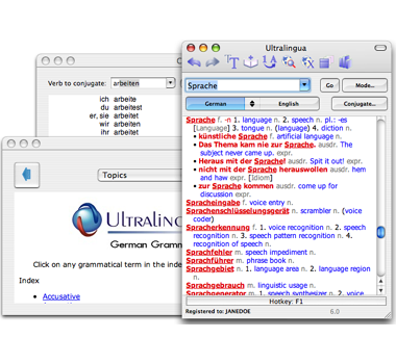Click the Sprachgebrauch entry
The height and width of the screenshot is (364, 396).
pos(215,285)
